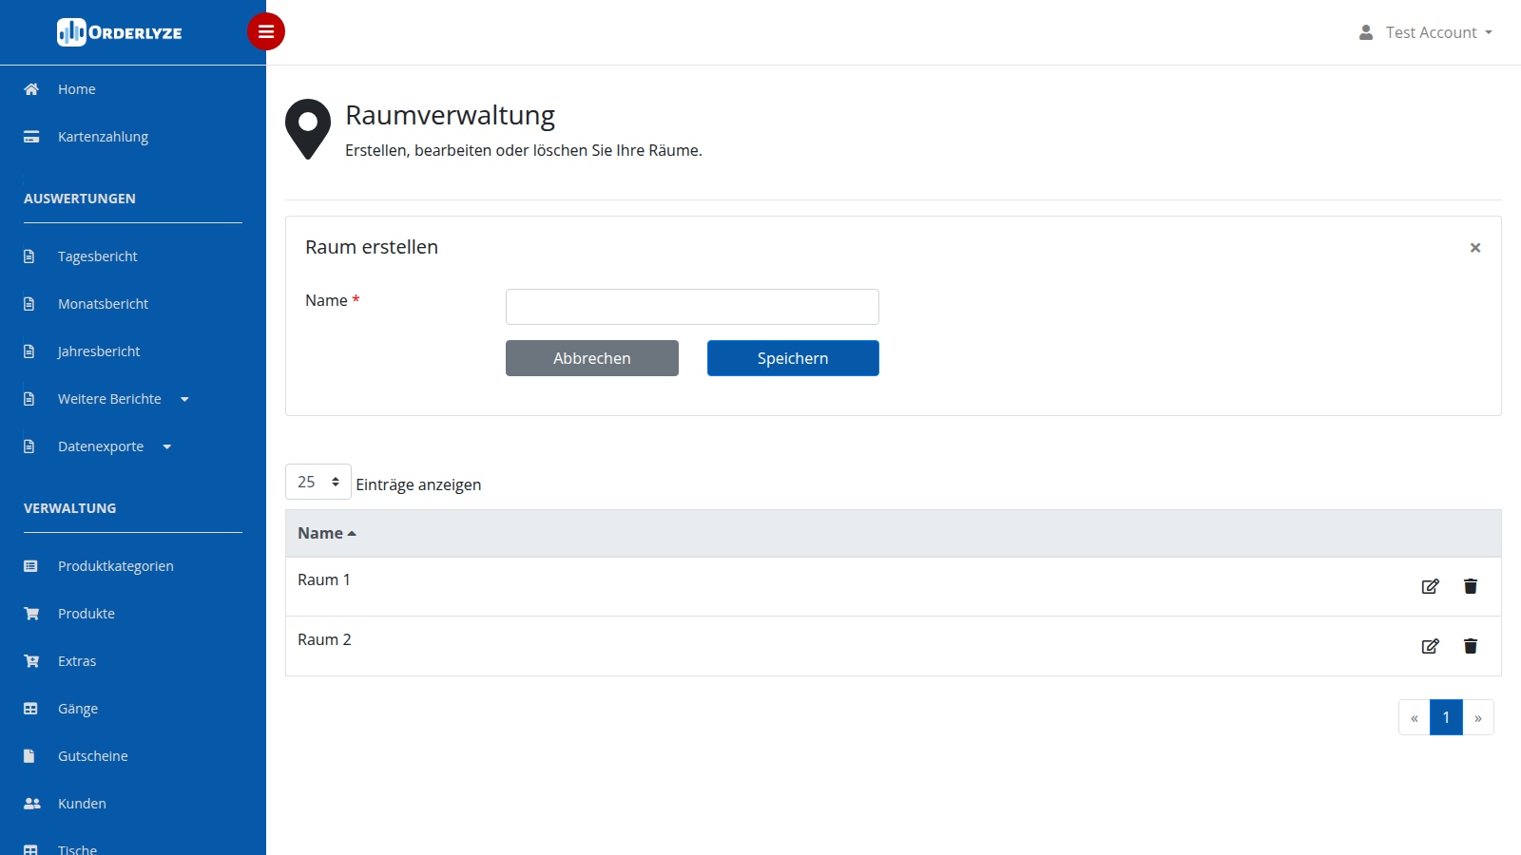Click the Kartenzahlung credit card icon
The image size is (1521, 855).
(x=31, y=137)
